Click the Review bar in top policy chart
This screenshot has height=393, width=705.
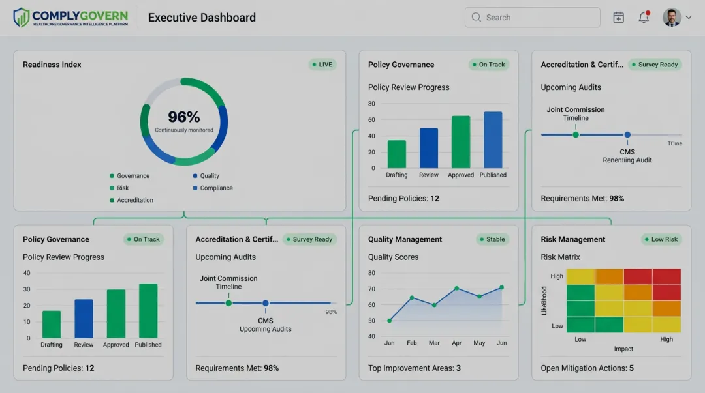(x=428, y=148)
